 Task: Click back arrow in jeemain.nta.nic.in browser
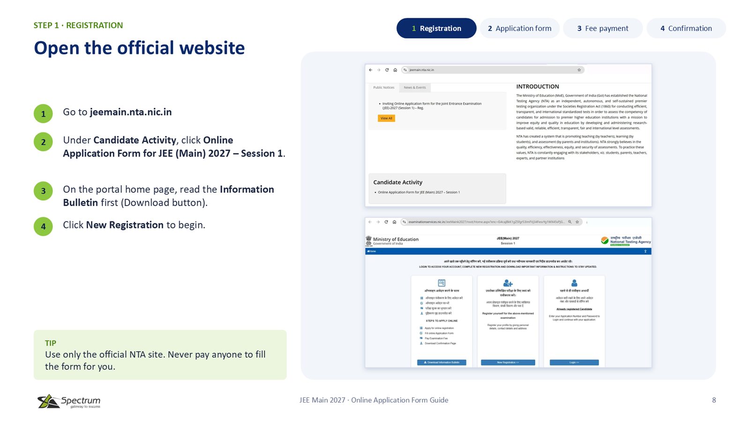370,70
